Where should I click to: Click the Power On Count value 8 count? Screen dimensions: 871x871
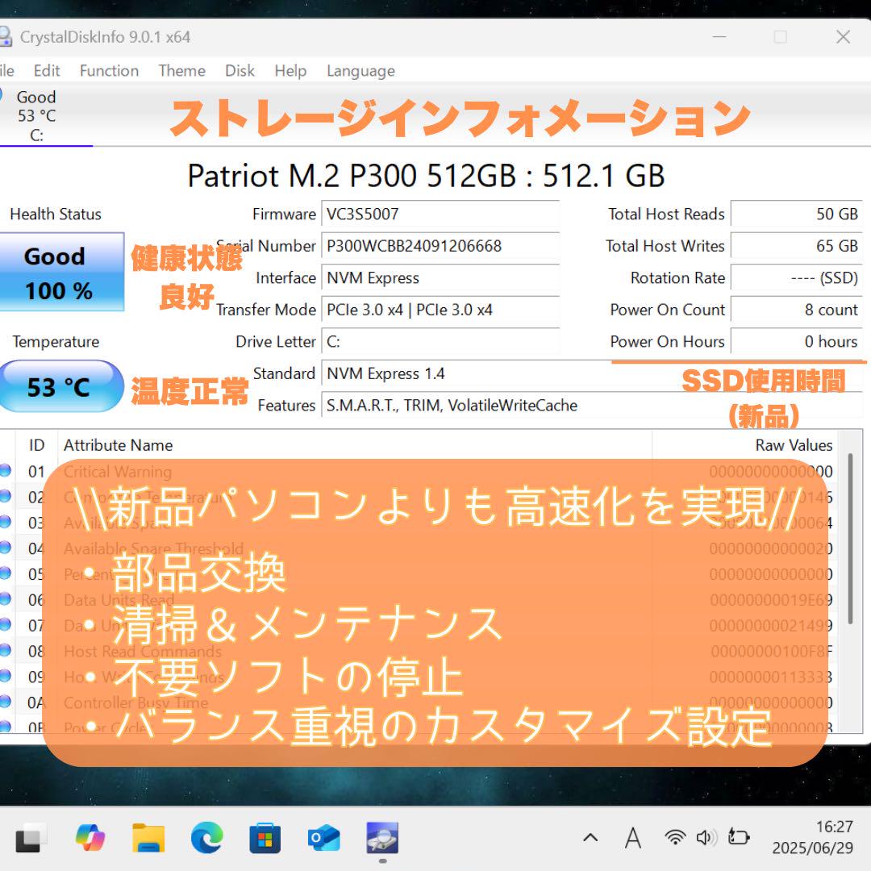coord(797,310)
